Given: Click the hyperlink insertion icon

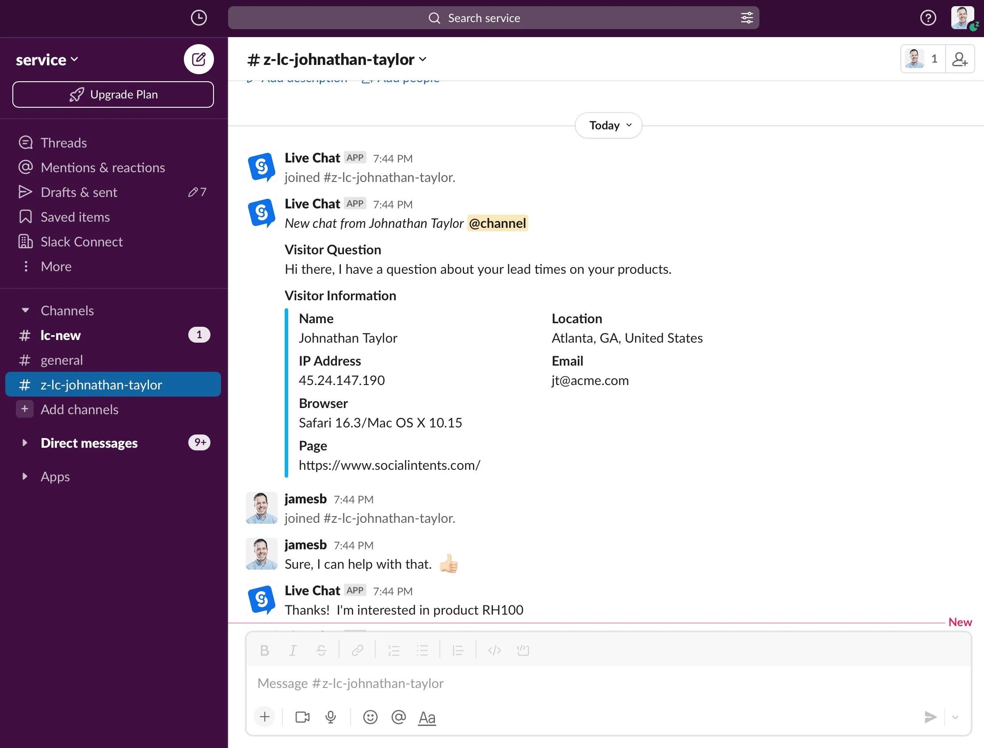Looking at the screenshot, I should pos(357,650).
